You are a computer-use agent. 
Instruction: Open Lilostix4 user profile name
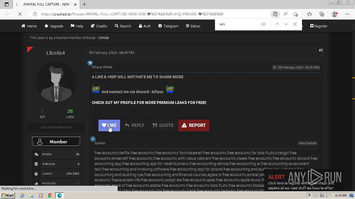tap(56, 53)
